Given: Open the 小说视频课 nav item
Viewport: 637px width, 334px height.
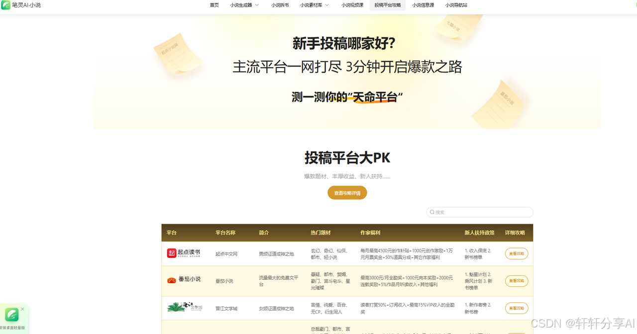Looking at the screenshot, I should (352, 5).
